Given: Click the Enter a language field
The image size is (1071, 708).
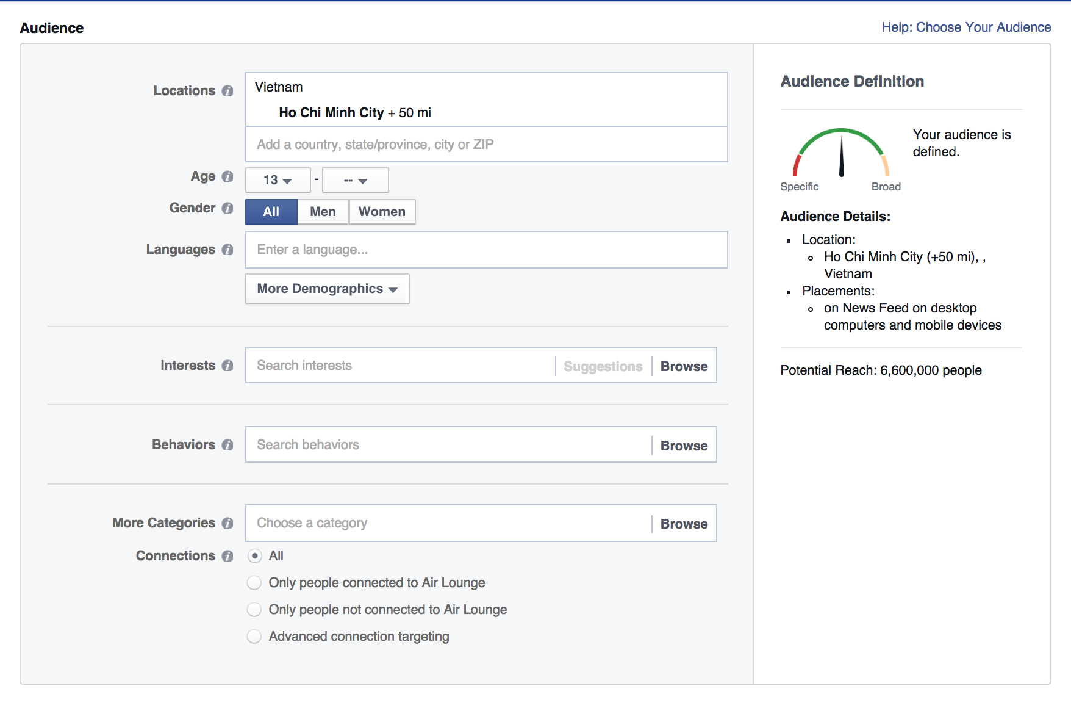Looking at the screenshot, I should 487,250.
